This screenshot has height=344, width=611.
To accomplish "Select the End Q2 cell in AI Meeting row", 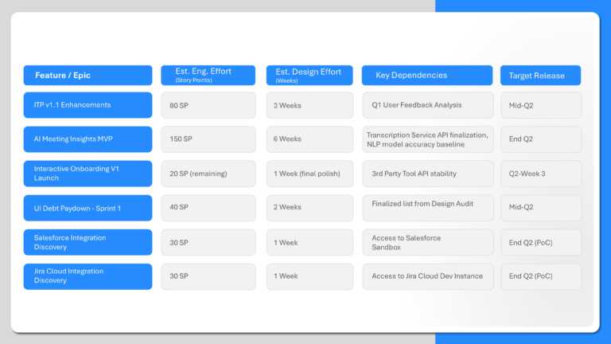I will coord(541,139).
